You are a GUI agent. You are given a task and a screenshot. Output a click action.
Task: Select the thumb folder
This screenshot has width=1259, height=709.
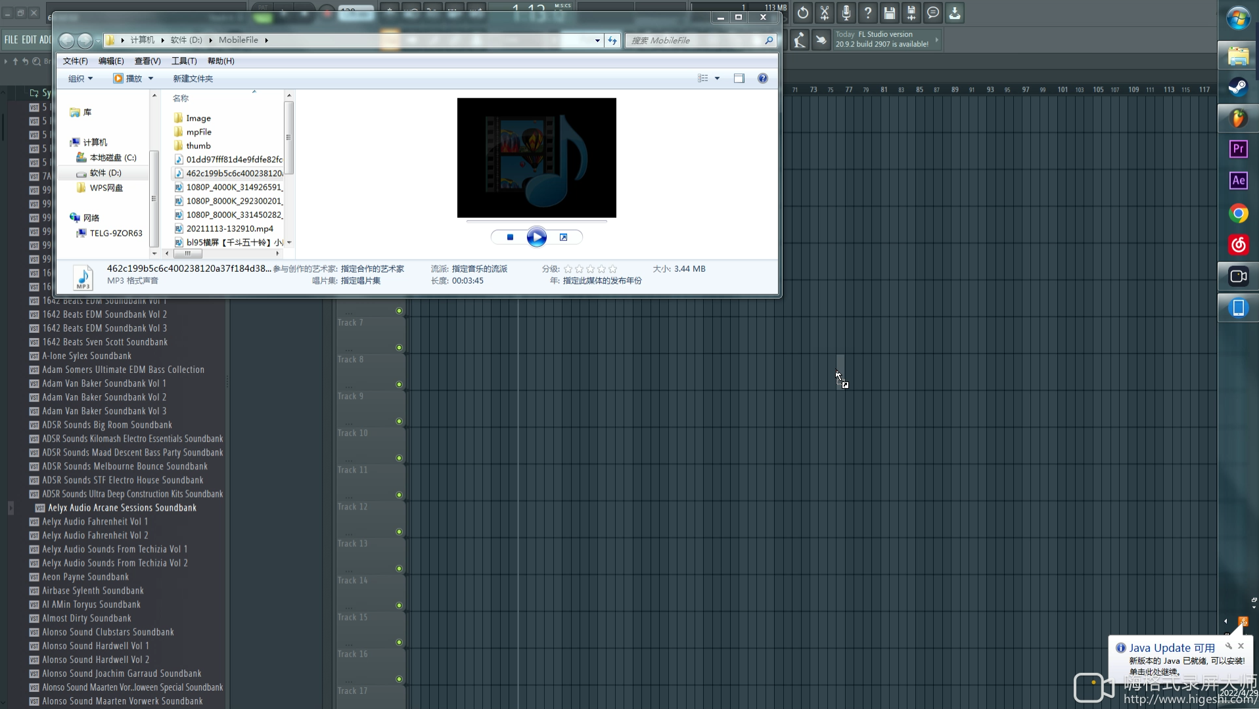pos(198,146)
